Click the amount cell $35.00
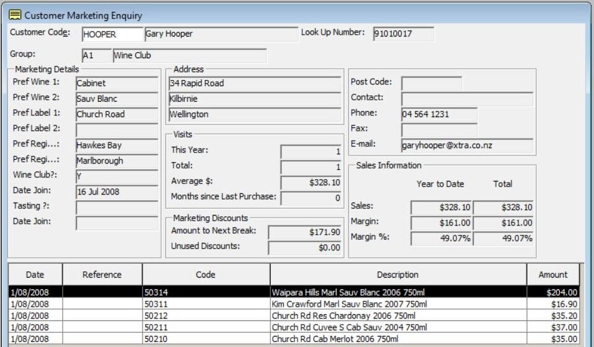Image resolution: width=594 pixels, height=347 pixels. click(x=553, y=339)
